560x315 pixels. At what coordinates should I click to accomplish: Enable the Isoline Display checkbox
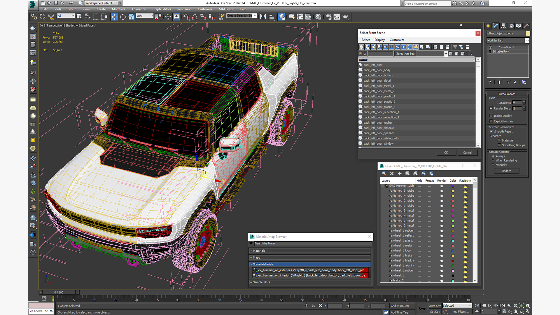pyautogui.click(x=491, y=116)
